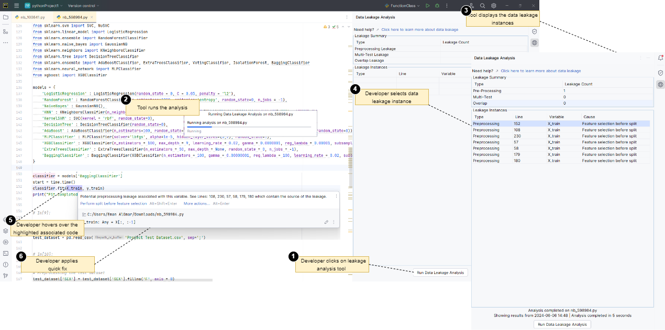Open the Python Packages layers icon
The image size is (665, 330).
pos(5,231)
